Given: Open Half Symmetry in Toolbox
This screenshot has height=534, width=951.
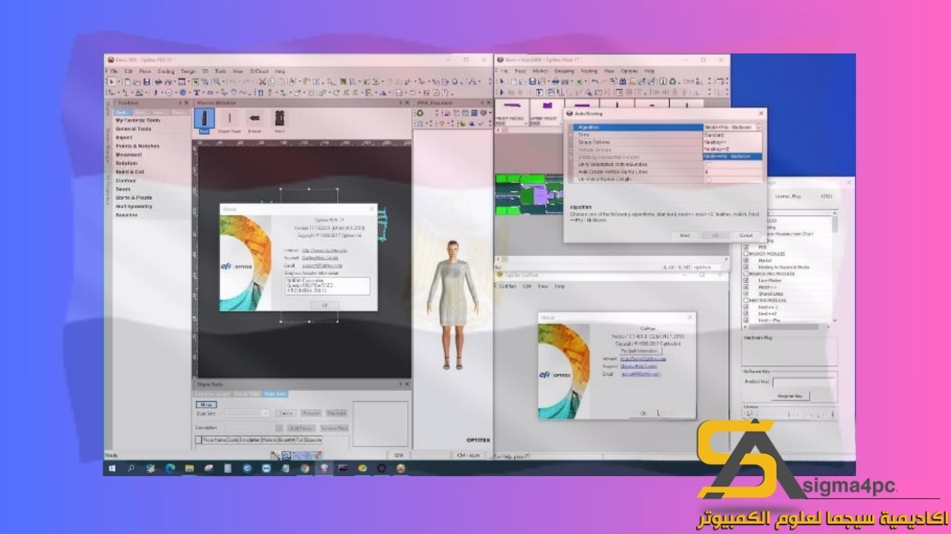Looking at the screenshot, I should pyautogui.click(x=134, y=206).
